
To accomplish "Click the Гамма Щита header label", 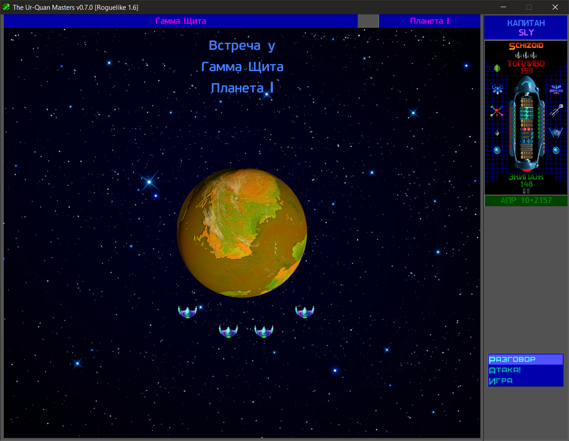I will (x=181, y=21).
